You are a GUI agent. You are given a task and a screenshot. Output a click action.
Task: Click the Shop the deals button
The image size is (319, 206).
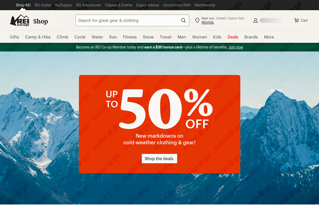pos(159,159)
